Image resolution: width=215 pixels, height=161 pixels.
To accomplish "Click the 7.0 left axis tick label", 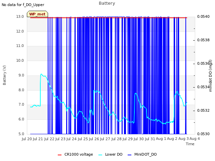I will [21, 105].
